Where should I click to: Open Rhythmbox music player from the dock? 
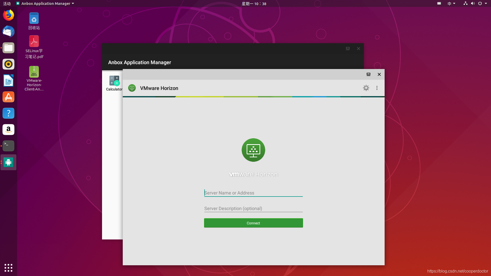click(8, 64)
